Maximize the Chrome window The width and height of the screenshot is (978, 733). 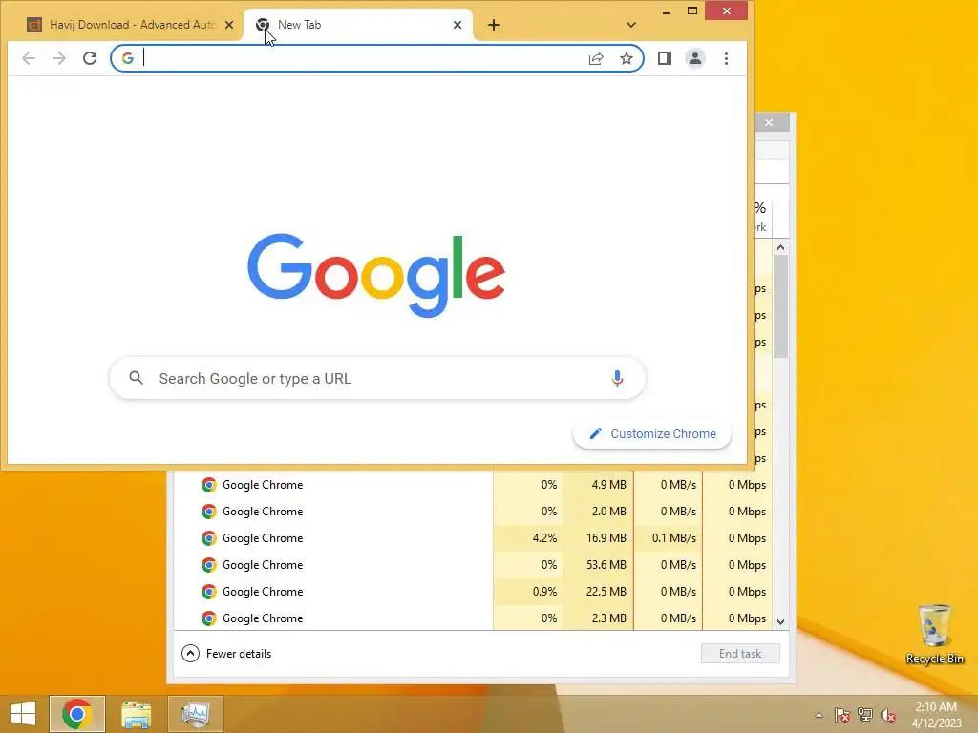click(x=692, y=11)
